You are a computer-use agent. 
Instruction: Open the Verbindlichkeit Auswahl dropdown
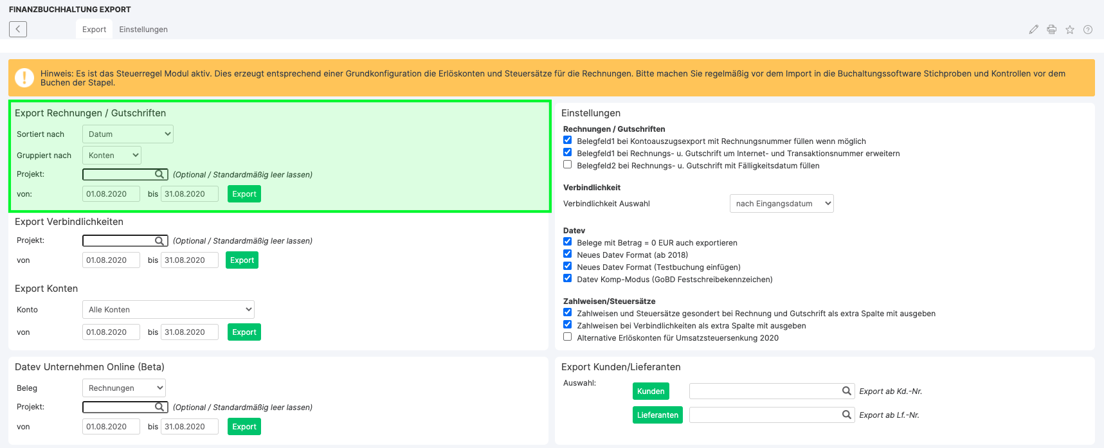pos(781,204)
